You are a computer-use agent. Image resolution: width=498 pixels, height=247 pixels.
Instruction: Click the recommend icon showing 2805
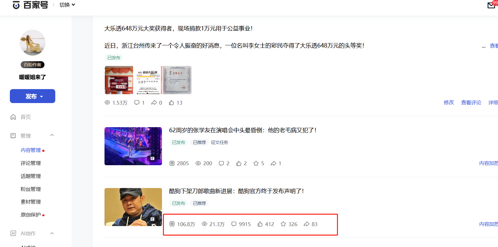click(172, 163)
